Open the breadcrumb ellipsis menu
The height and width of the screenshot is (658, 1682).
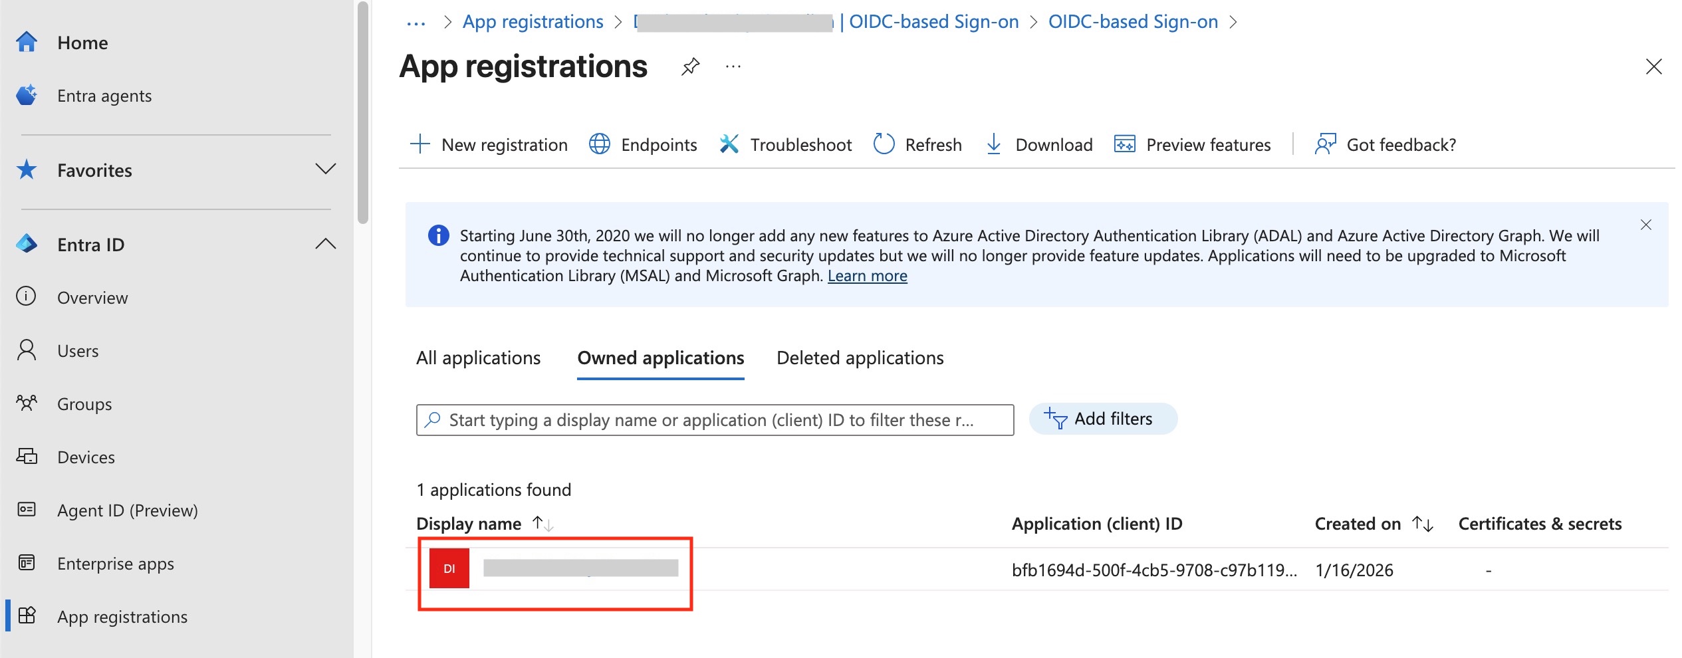[x=416, y=23]
